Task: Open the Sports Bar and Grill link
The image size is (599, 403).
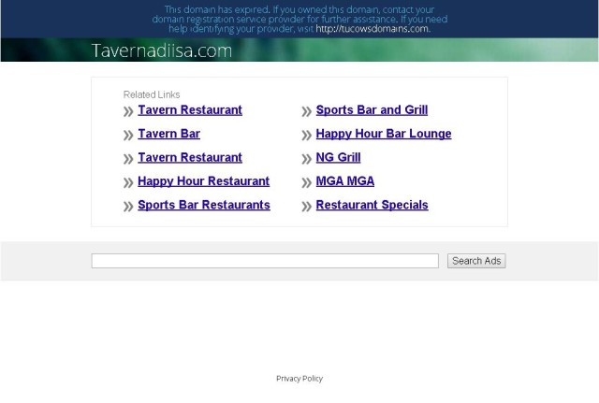Action: (x=372, y=110)
